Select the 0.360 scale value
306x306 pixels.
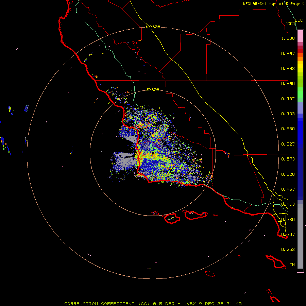coord(288,220)
